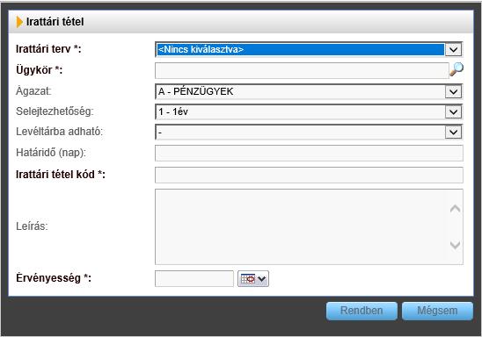Image resolution: width=482 pixels, height=337 pixels.
Task: Focus the Irattári tétel kód field
Action: (309, 176)
